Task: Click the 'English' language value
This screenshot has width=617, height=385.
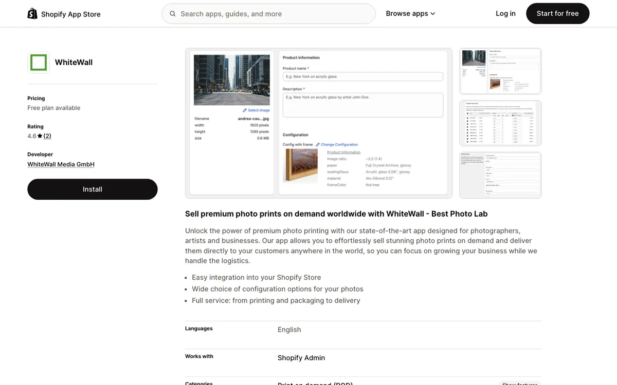Action: pyautogui.click(x=289, y=330)
